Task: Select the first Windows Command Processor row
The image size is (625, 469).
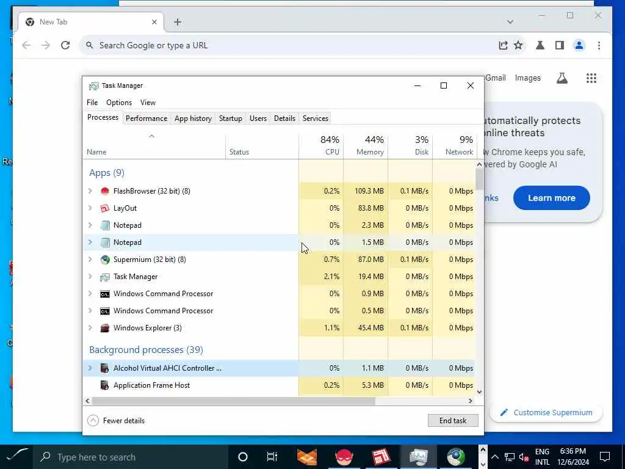Action: (x=279, y=294)
